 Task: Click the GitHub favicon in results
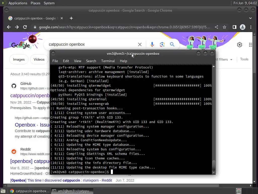(x=14, y=86)
